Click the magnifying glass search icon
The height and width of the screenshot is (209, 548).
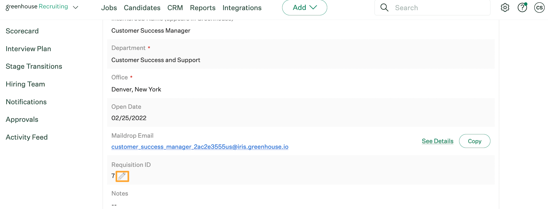(x=384, y=8)
